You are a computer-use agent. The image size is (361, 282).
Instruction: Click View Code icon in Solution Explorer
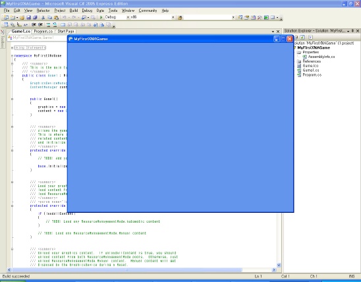310,37
